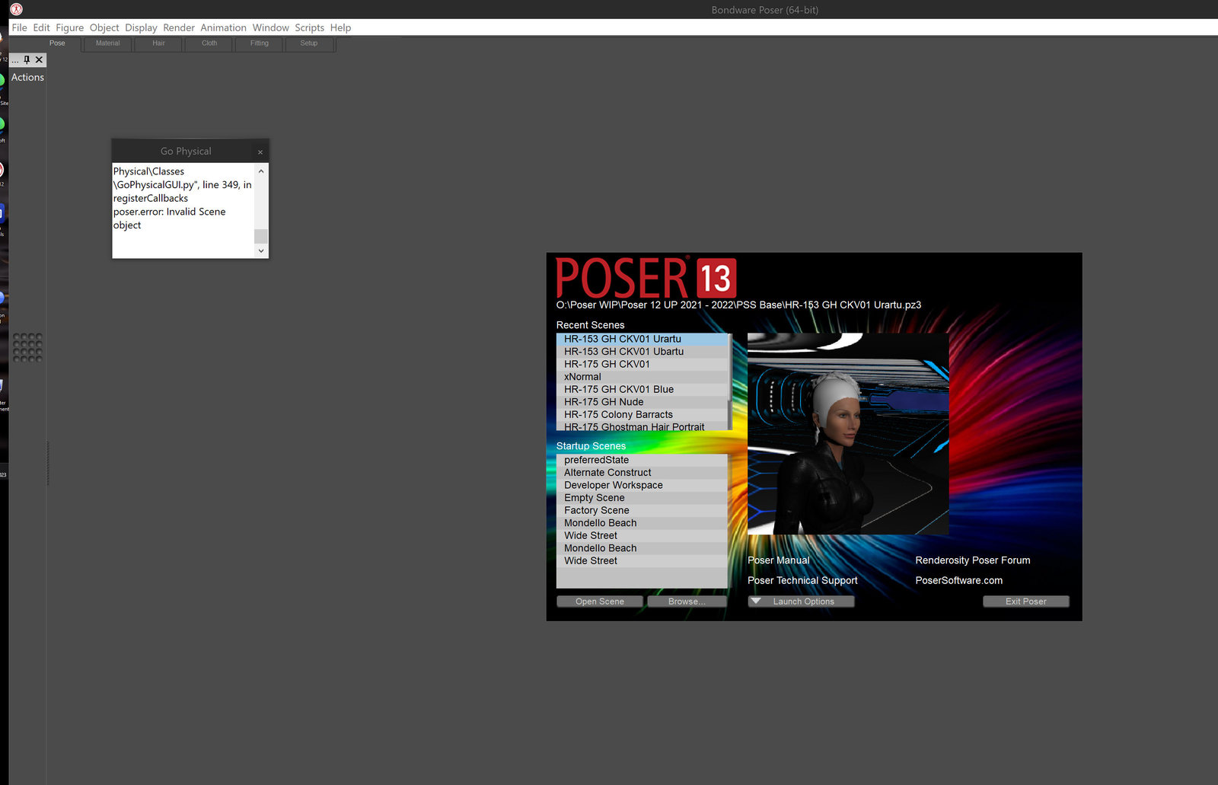Close the Actions side panel

[40, 59]
